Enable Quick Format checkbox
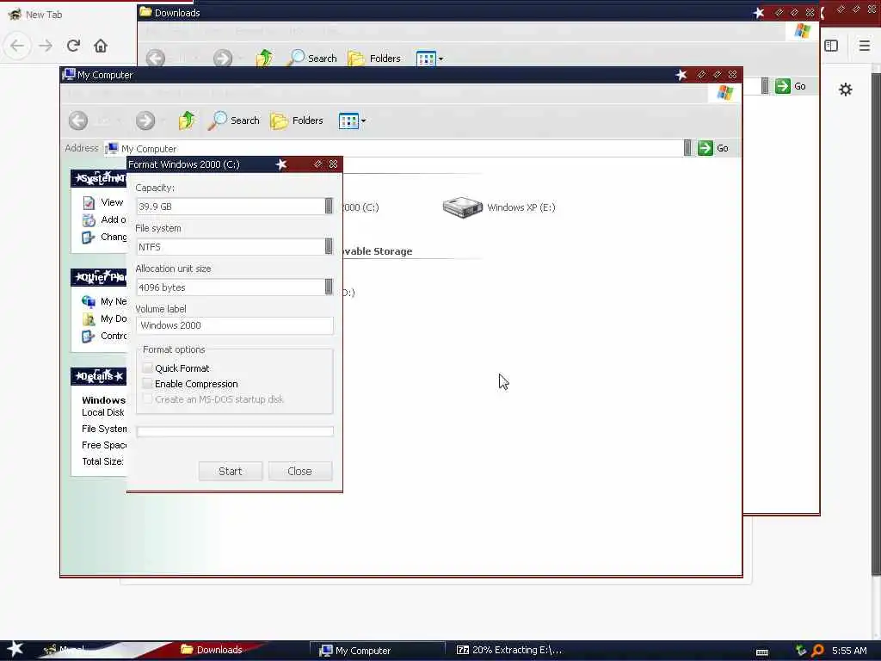 [x=147, y=368]
